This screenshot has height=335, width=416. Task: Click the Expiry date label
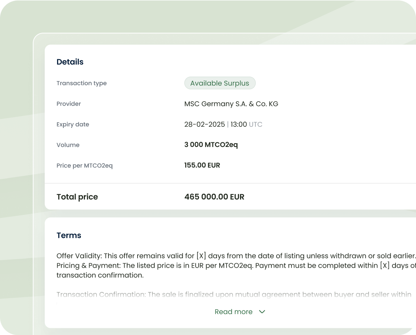pos(73,125)
